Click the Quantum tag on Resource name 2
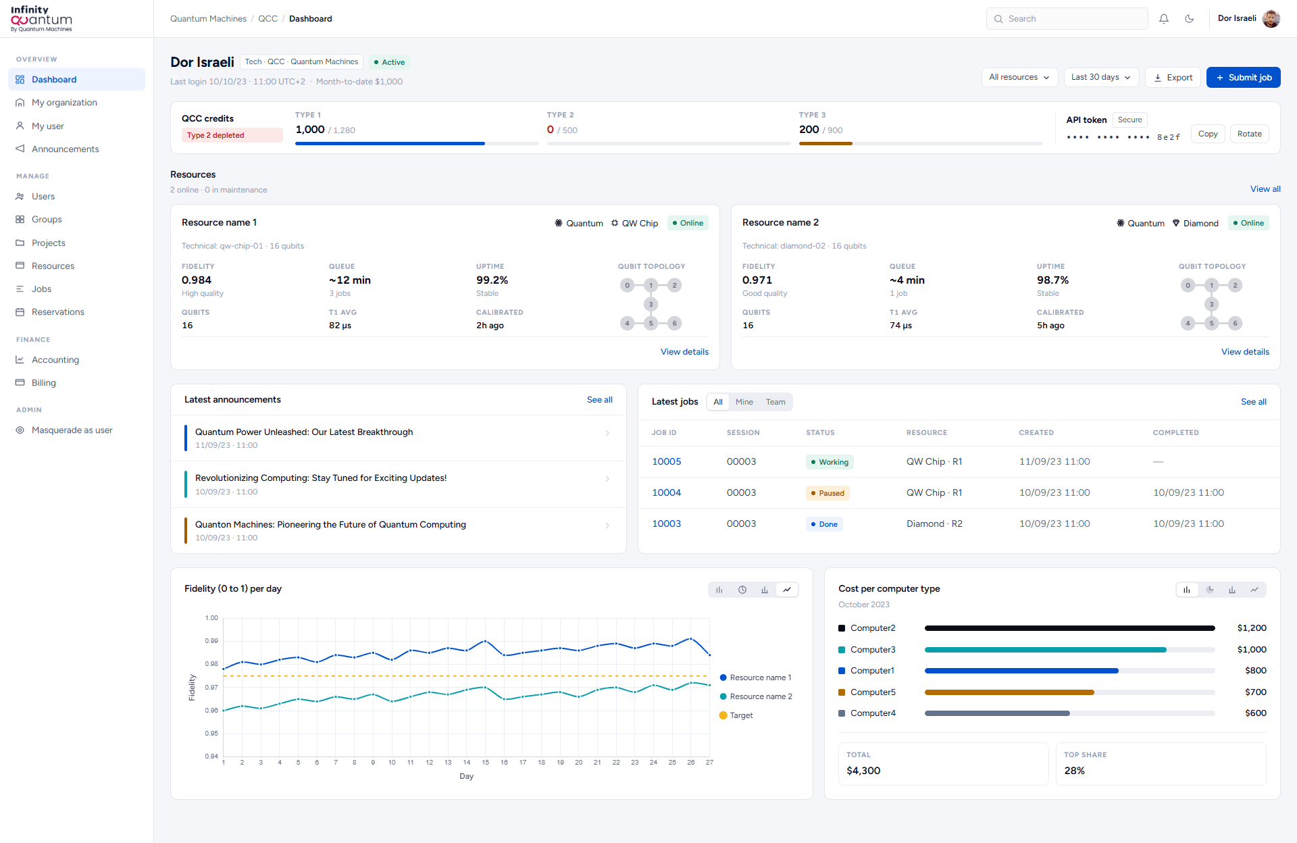Image resolution: width=1297 pixels, height=843 pixels. [1140, 223]
